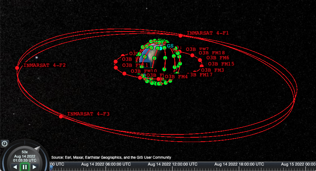Image resolution: width=316 pixels, height=171 pixels.
Task: Click the INMARSAT 4-F3 label
Action: tap(88, 114)
